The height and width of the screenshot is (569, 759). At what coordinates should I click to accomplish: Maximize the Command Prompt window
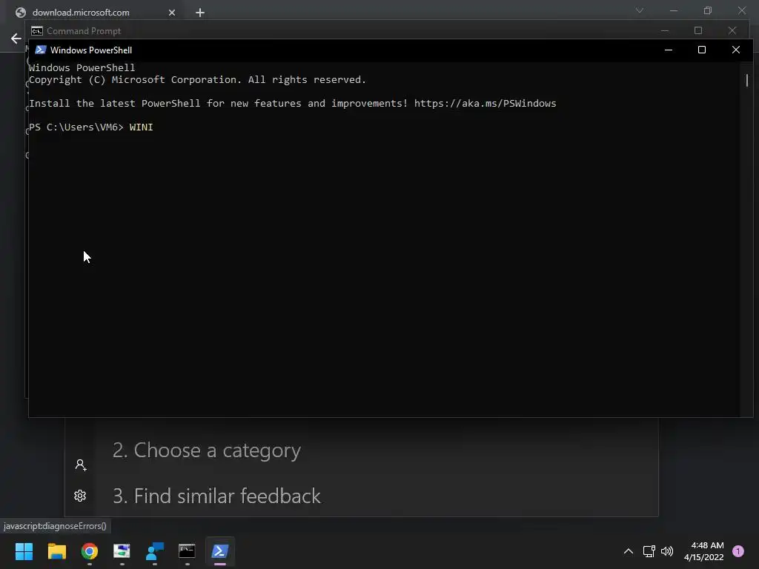tap(698, 30)
